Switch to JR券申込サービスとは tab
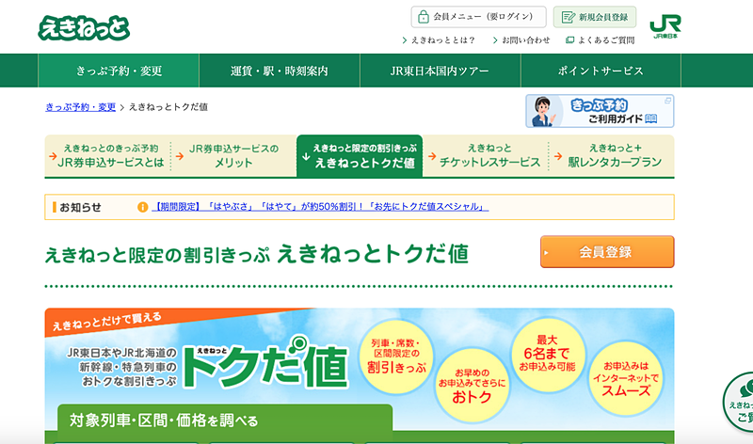 tap(107, 155)
